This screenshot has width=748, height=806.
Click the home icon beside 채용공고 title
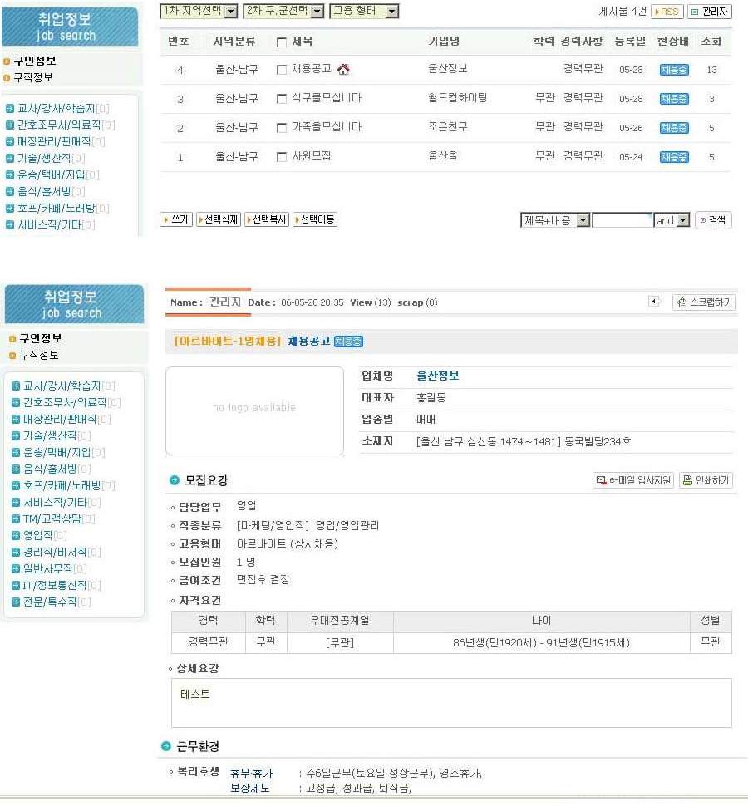point(343,70)
